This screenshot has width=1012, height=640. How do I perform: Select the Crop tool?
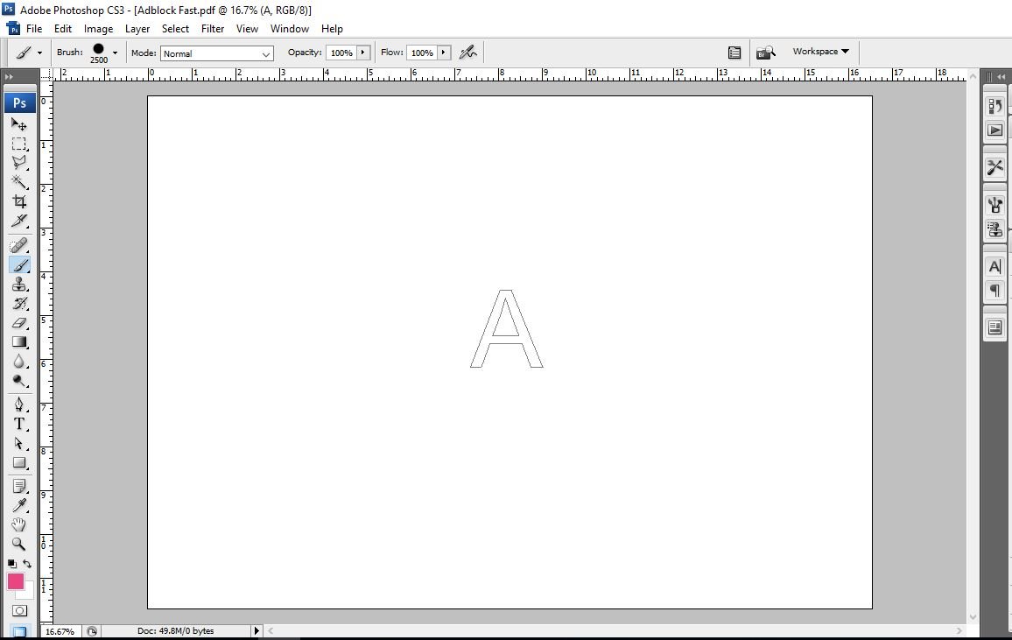(x=19, y=201)
